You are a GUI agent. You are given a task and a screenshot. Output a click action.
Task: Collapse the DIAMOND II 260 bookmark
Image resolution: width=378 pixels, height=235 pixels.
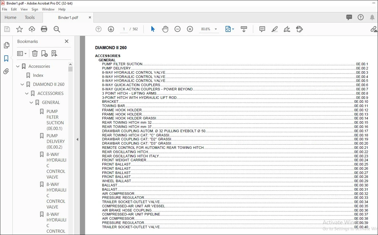point(23,84)
